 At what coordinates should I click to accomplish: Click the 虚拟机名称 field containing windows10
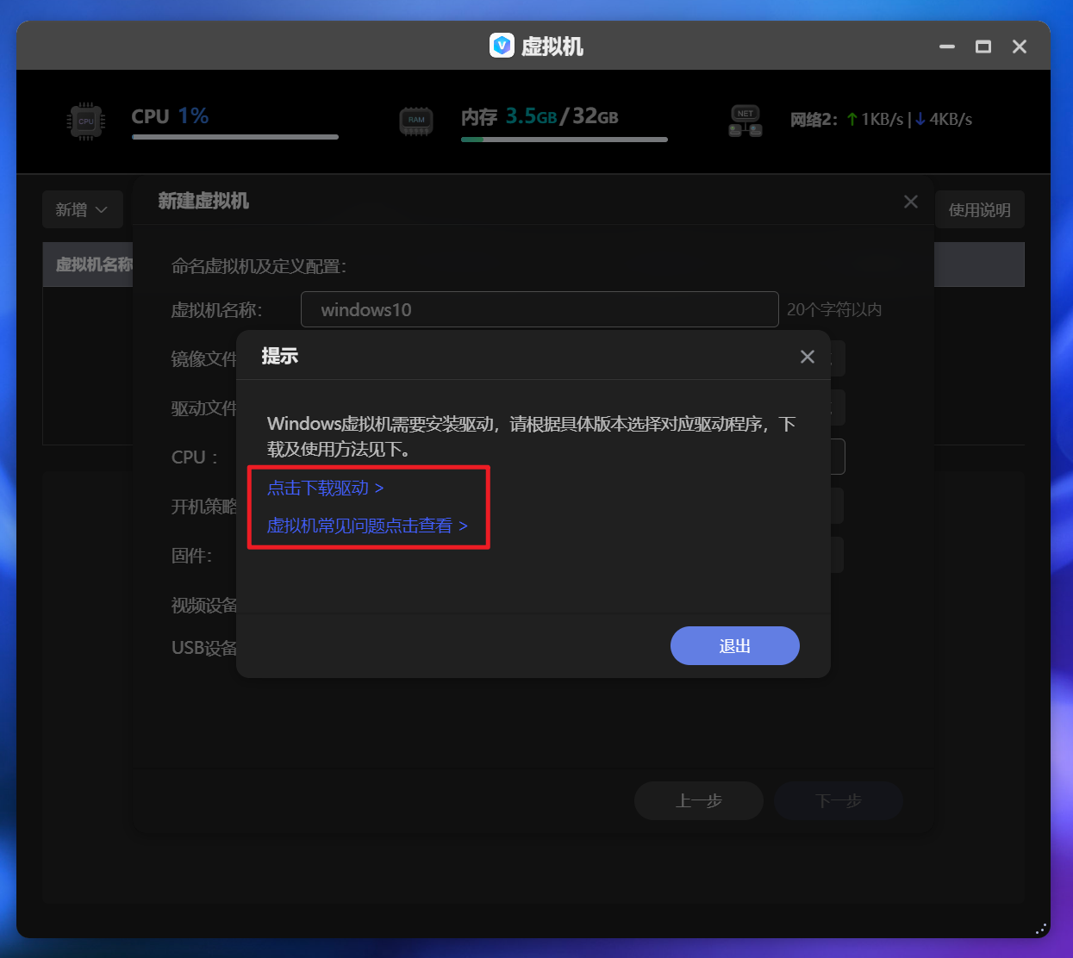pos(540,309)
